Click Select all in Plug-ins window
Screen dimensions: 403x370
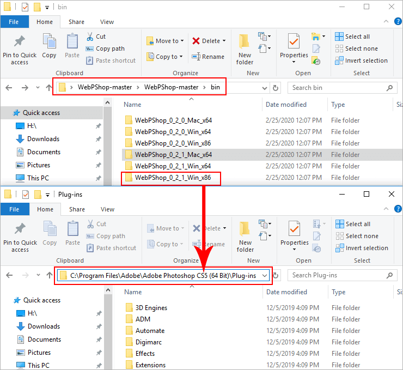tap(353, 224)
